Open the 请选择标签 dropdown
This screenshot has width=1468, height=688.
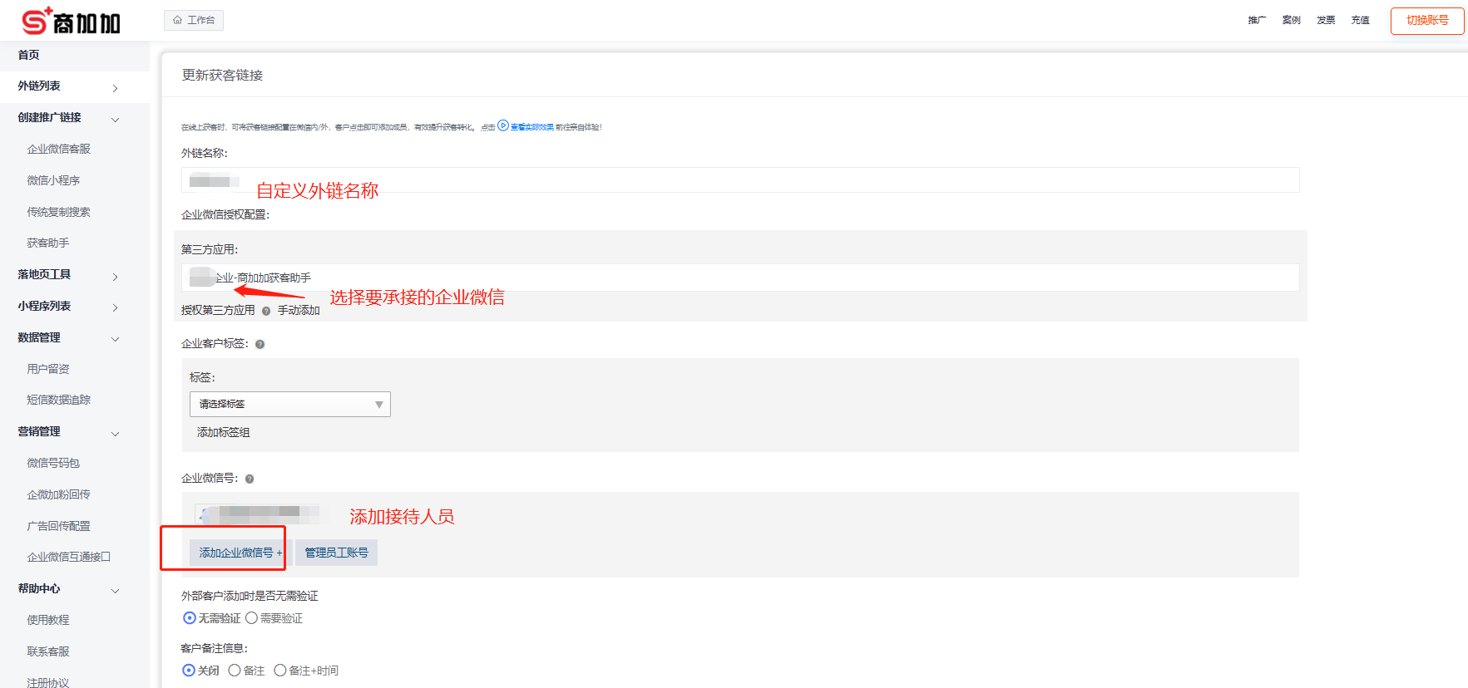point(289,405)
